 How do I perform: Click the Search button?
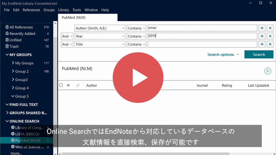[259, 55]
